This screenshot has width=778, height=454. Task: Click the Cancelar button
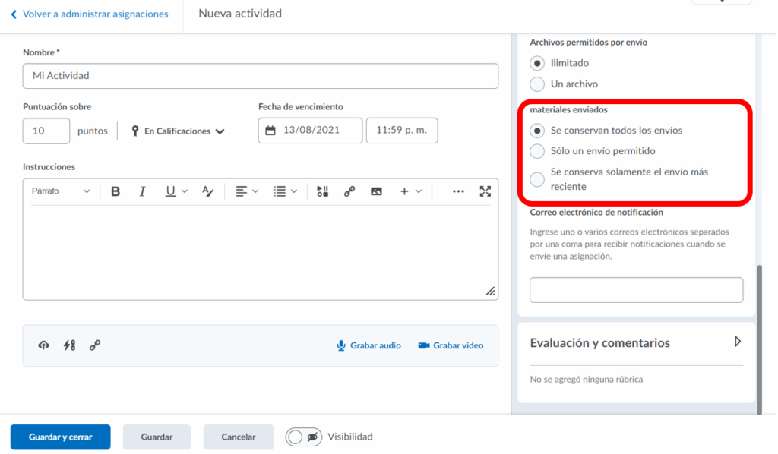tap(238, 437)
